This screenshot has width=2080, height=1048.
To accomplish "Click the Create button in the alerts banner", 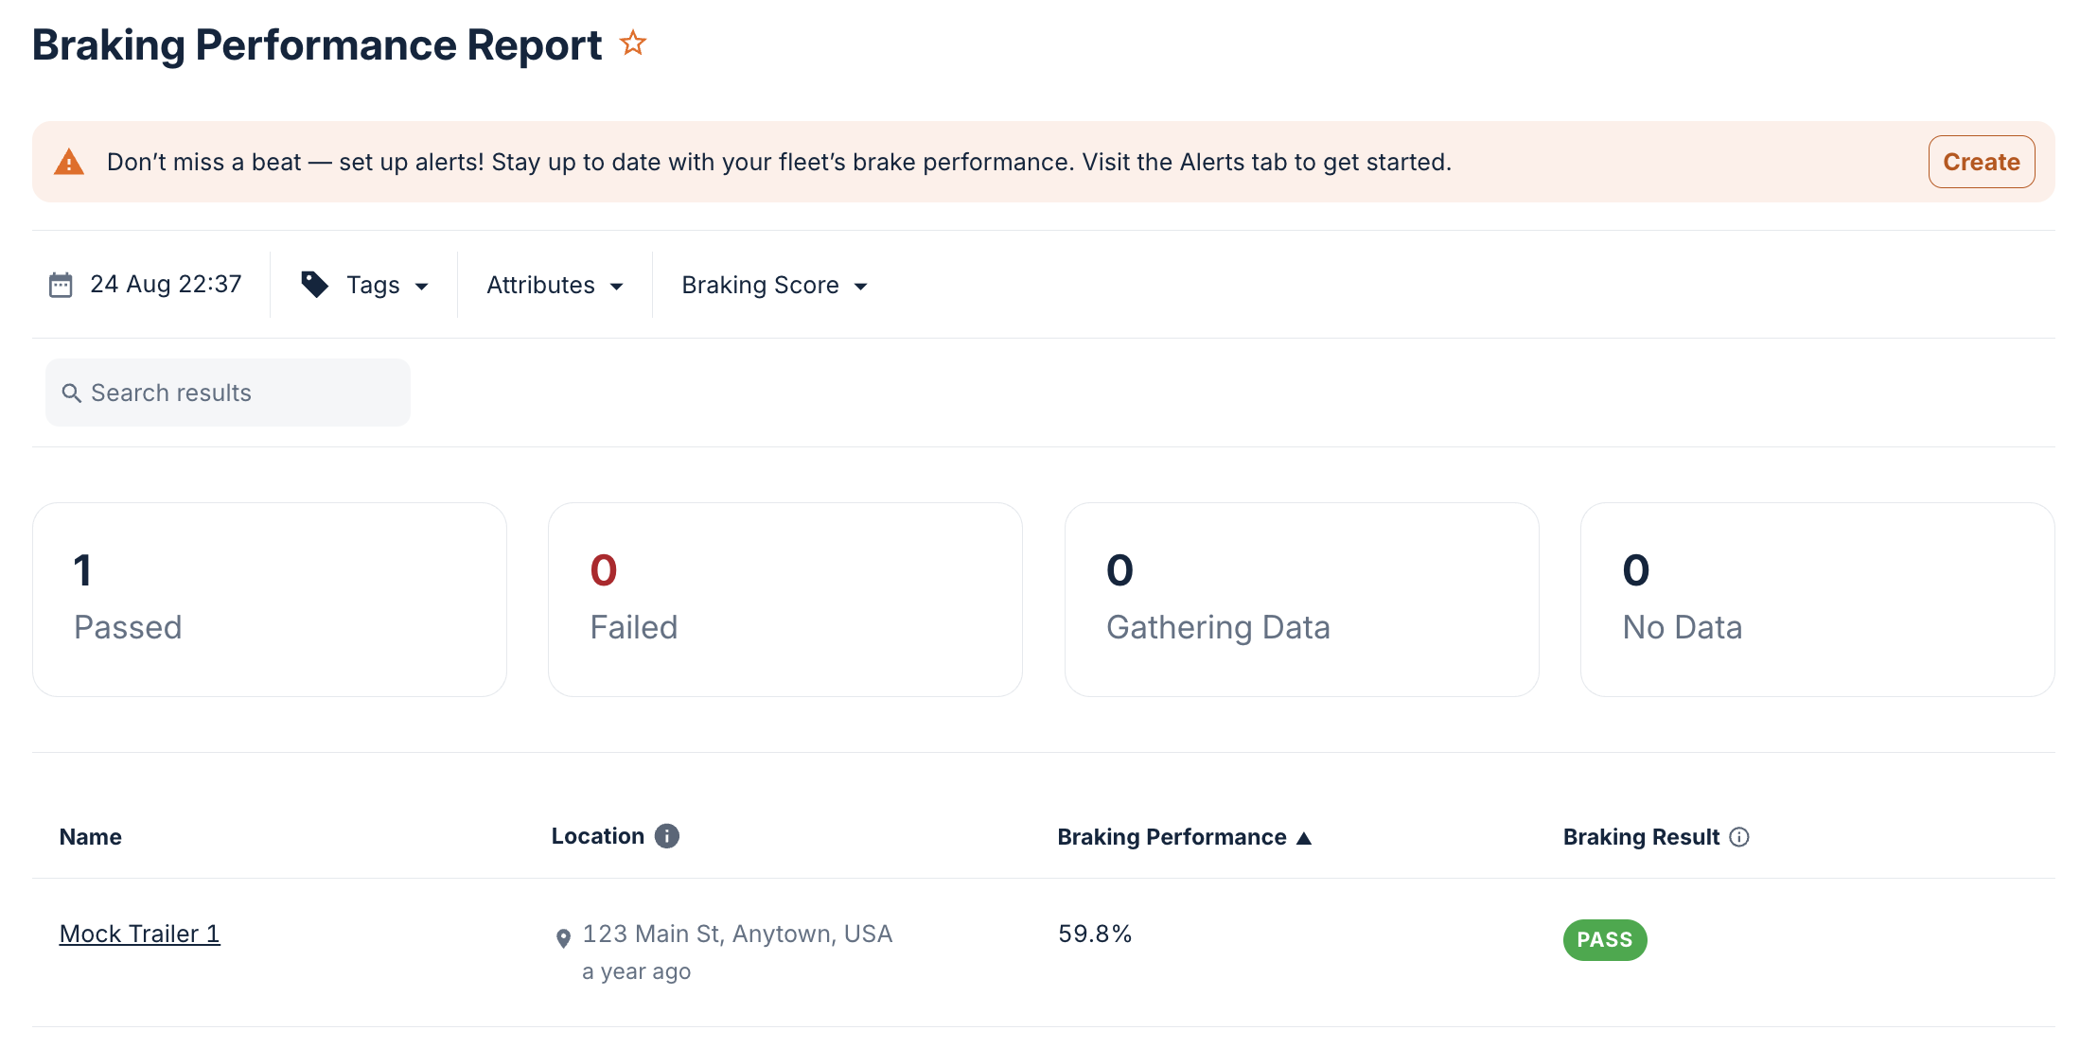I will tap(1981, 161).
